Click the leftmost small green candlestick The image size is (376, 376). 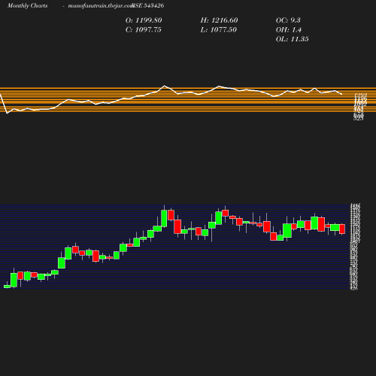[x=7, y=287]
